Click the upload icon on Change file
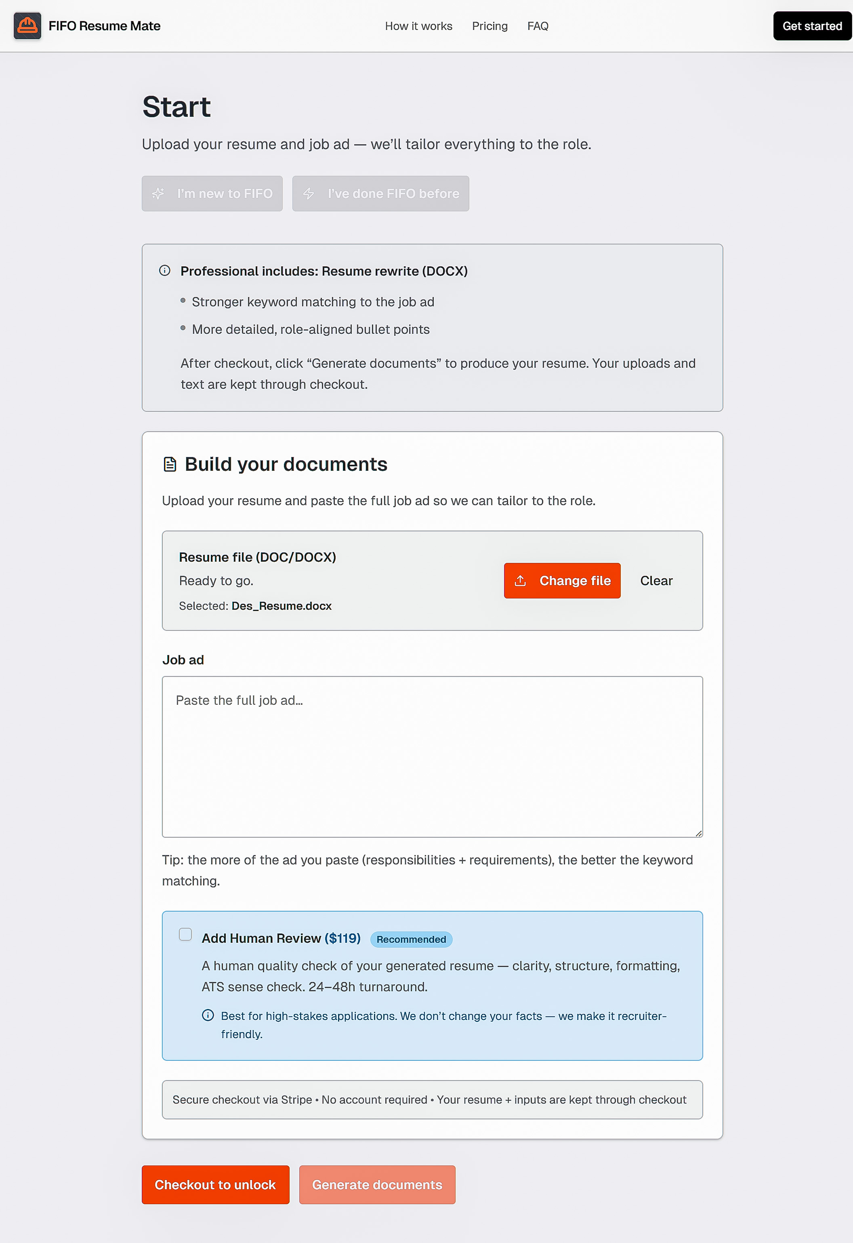The image size is (853, 1243). 520,581
